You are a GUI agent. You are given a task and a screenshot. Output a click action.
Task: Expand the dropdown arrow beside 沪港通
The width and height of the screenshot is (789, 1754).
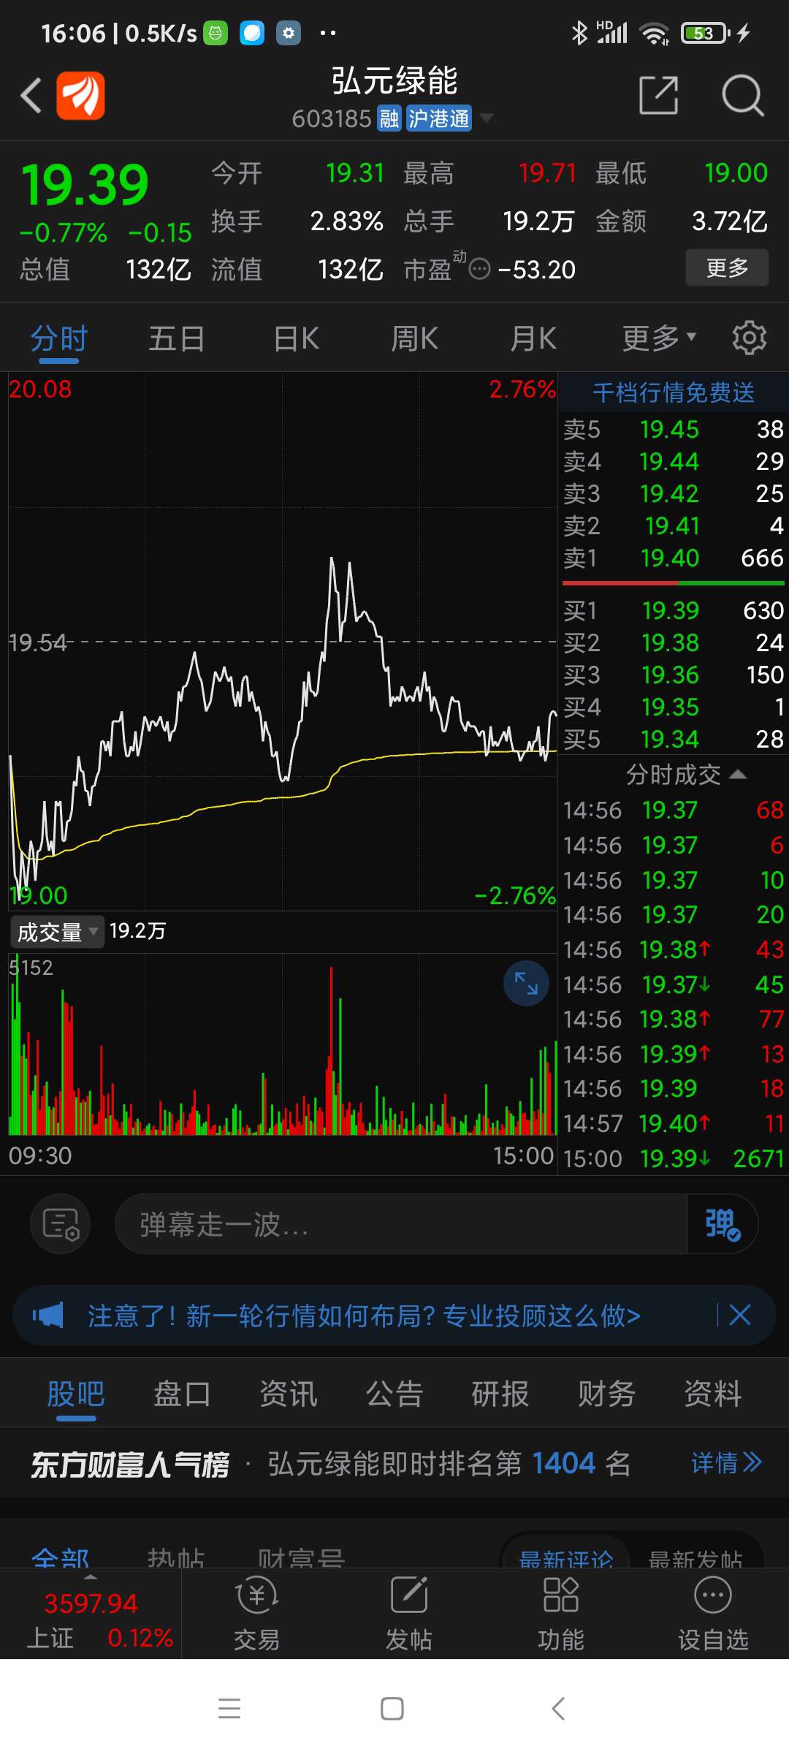486,118
